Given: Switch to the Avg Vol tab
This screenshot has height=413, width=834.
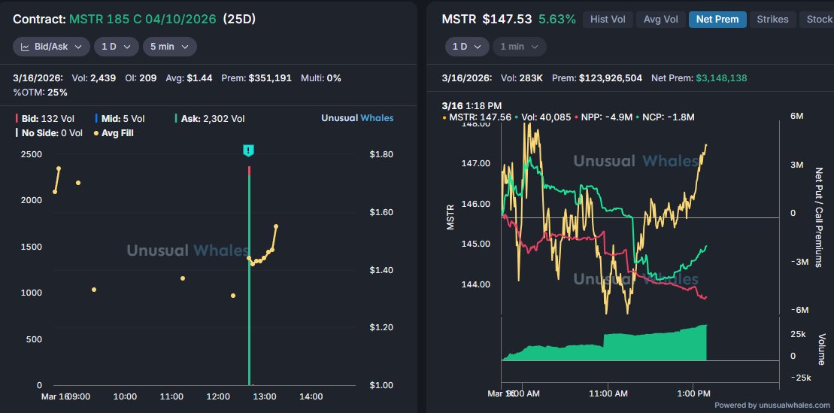Looking at the screenshot, I should tap(660, 19).
